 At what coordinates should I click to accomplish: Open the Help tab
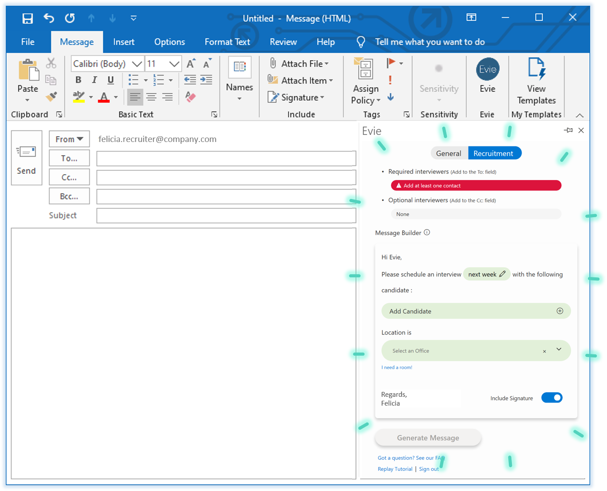click(326, 42)
